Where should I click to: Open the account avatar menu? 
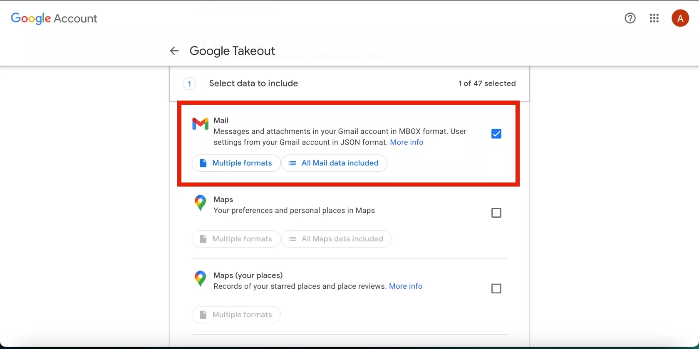[680, 18]
